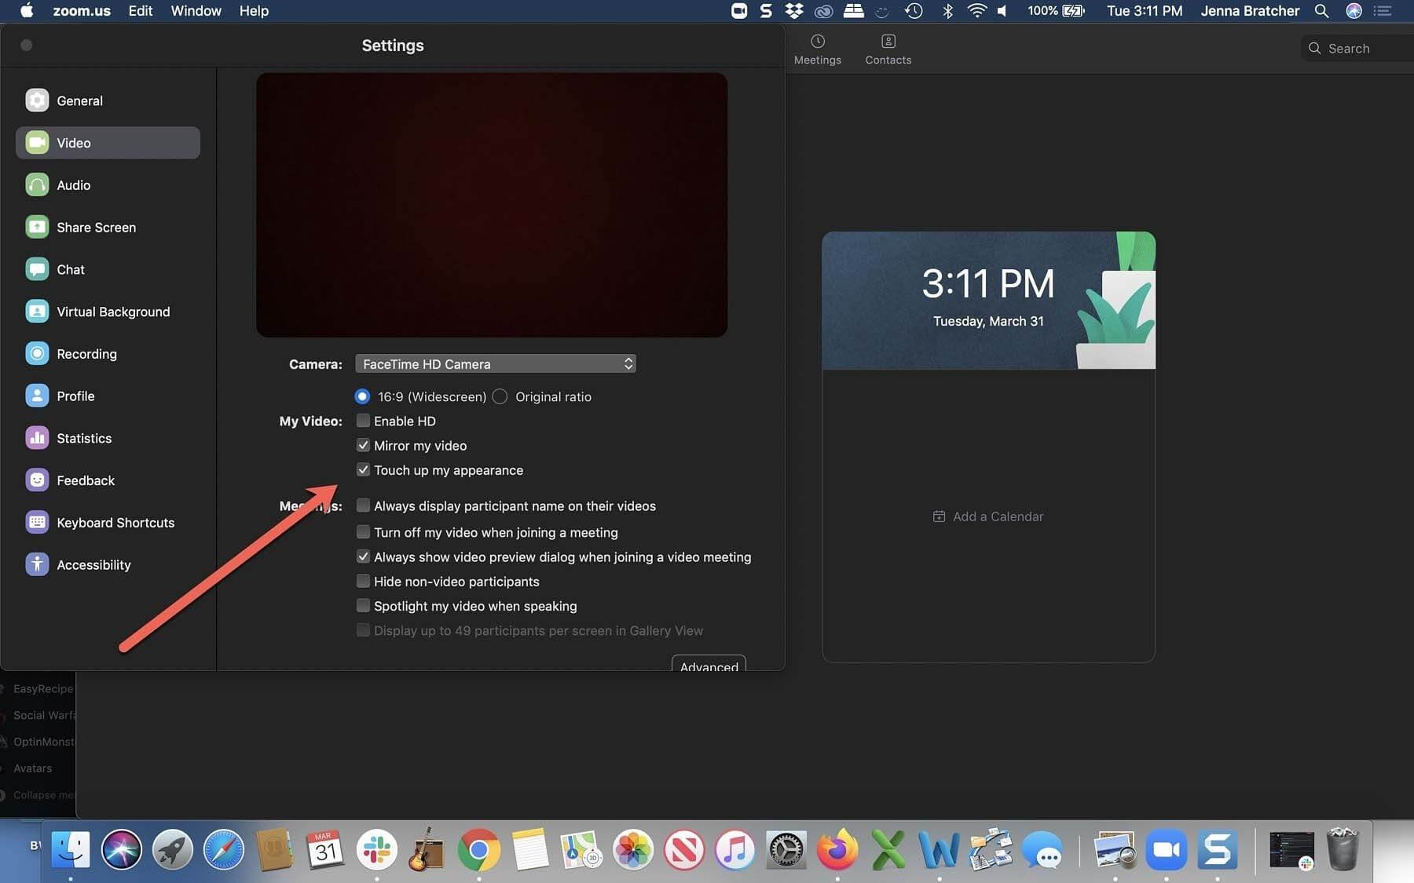1414x883 pixels.
Task: Open Notification Center list icon
Action: click(x=1383, y=11)
